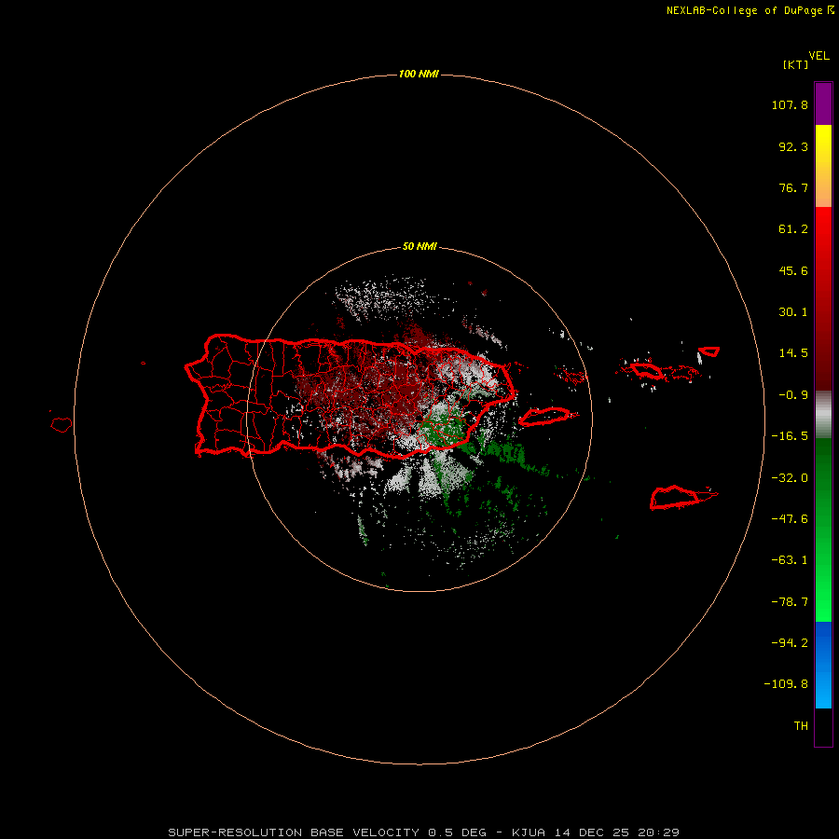Click the Vieques island outline
The image size is (839, 839).
point(547,417)
